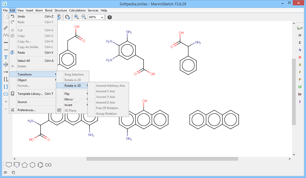Open the Calculations menu
The width and height of the screenshot is (306, 178).
click(78, 10)
